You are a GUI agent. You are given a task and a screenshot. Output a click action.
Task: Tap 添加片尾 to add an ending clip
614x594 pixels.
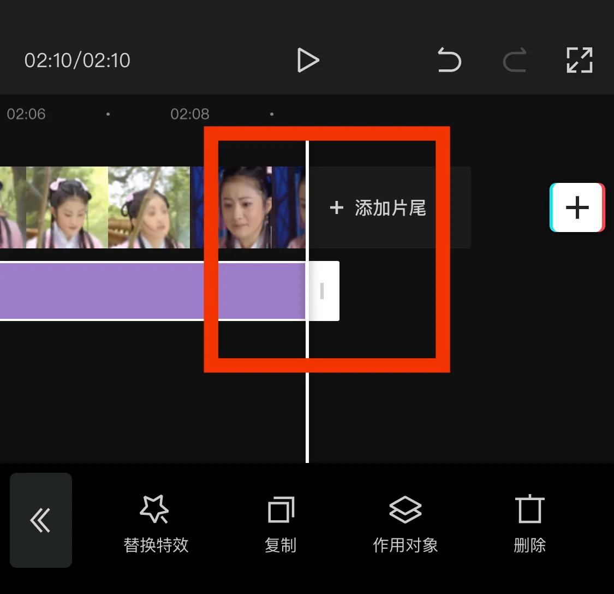coord(378,207)
